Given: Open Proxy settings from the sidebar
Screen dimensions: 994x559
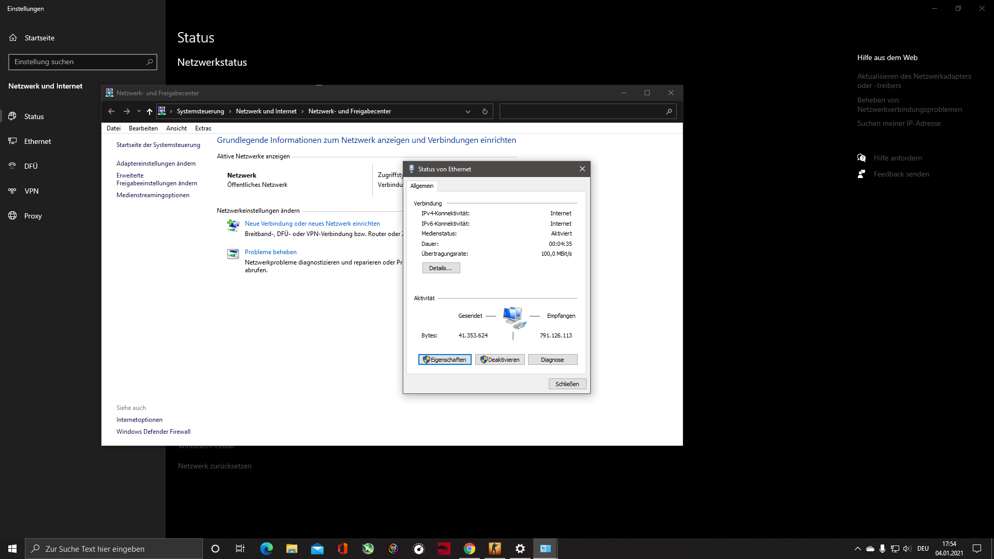Looking at the screenshot, I should coord(33,216).
